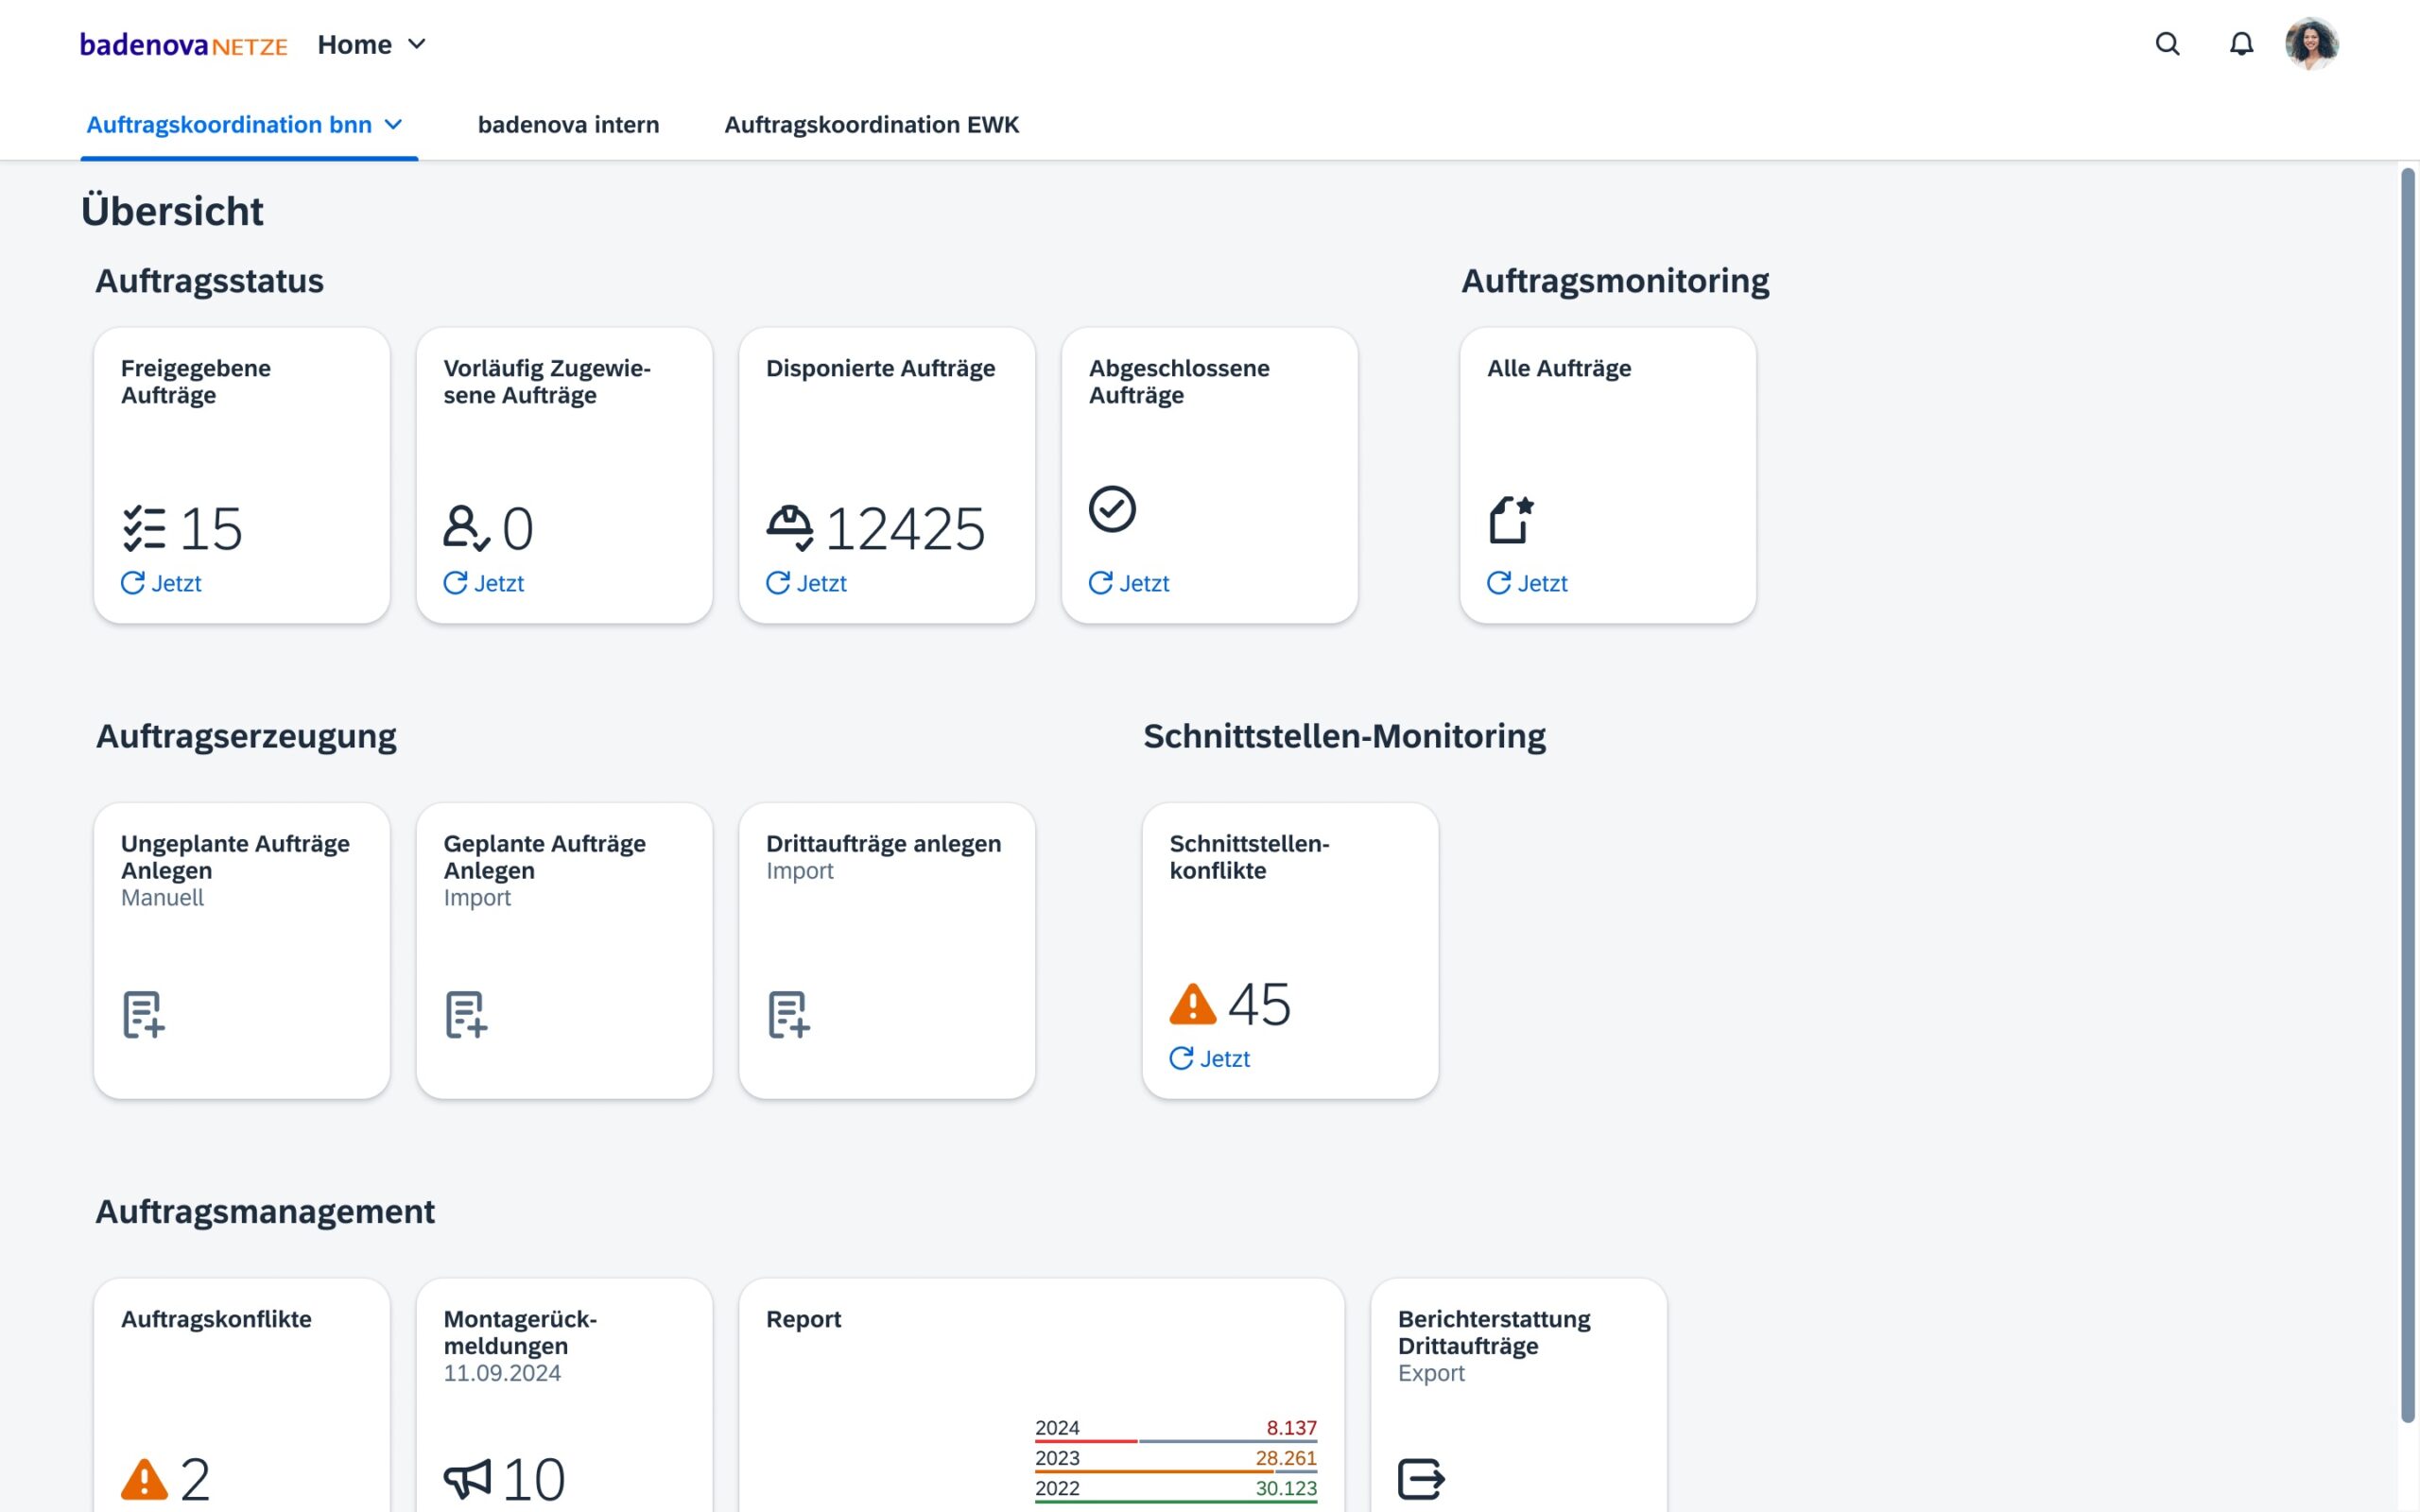Click add-document icon on Drittaufträge anlegen

(x=789, y=1014)
